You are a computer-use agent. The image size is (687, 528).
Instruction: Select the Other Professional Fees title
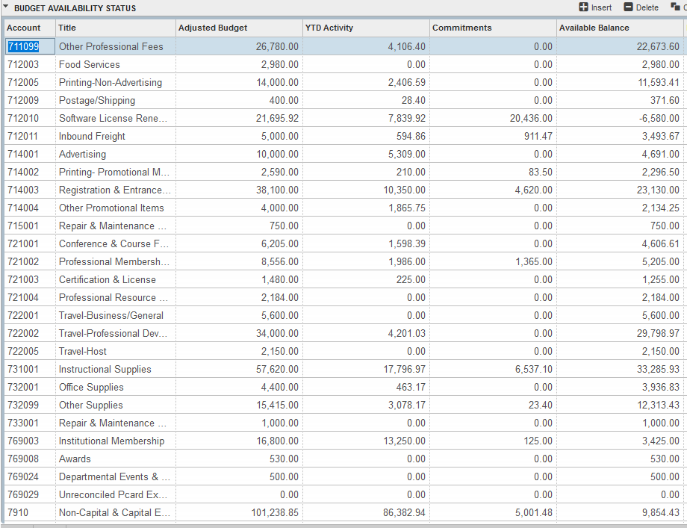(111, 46)
